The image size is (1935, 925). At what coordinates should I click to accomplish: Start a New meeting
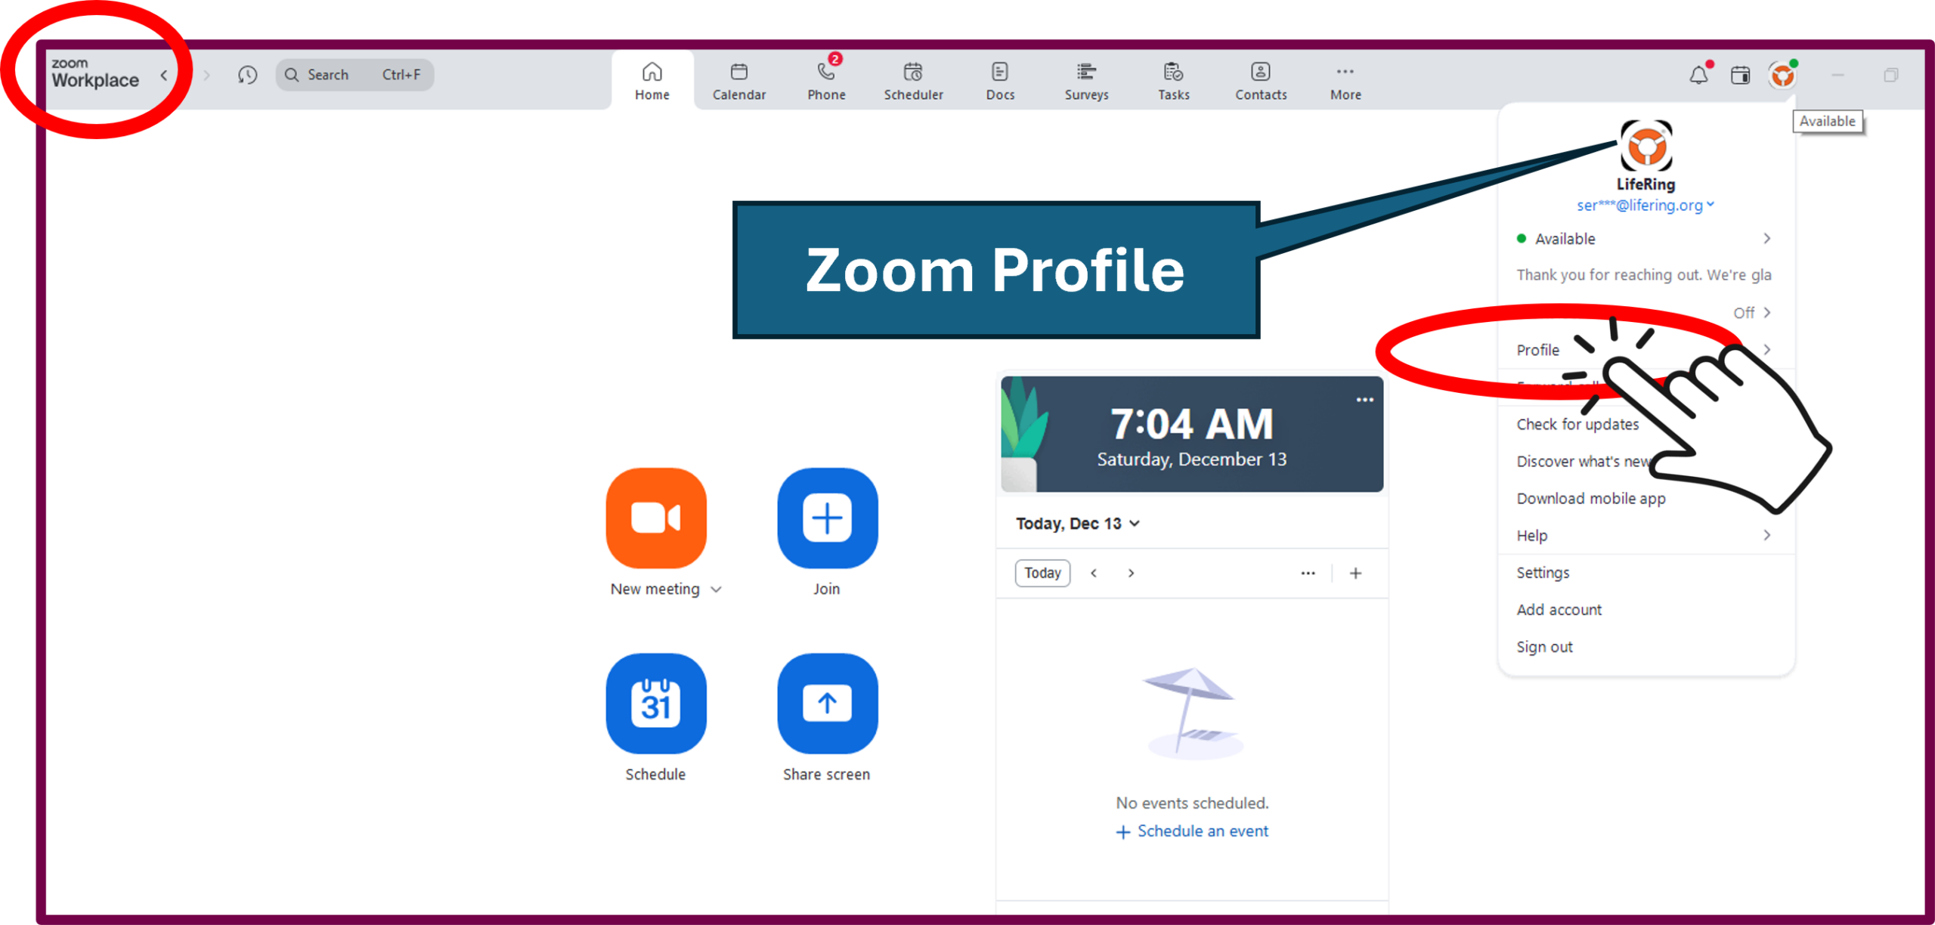pyautogui.click(x=655, y=518)
